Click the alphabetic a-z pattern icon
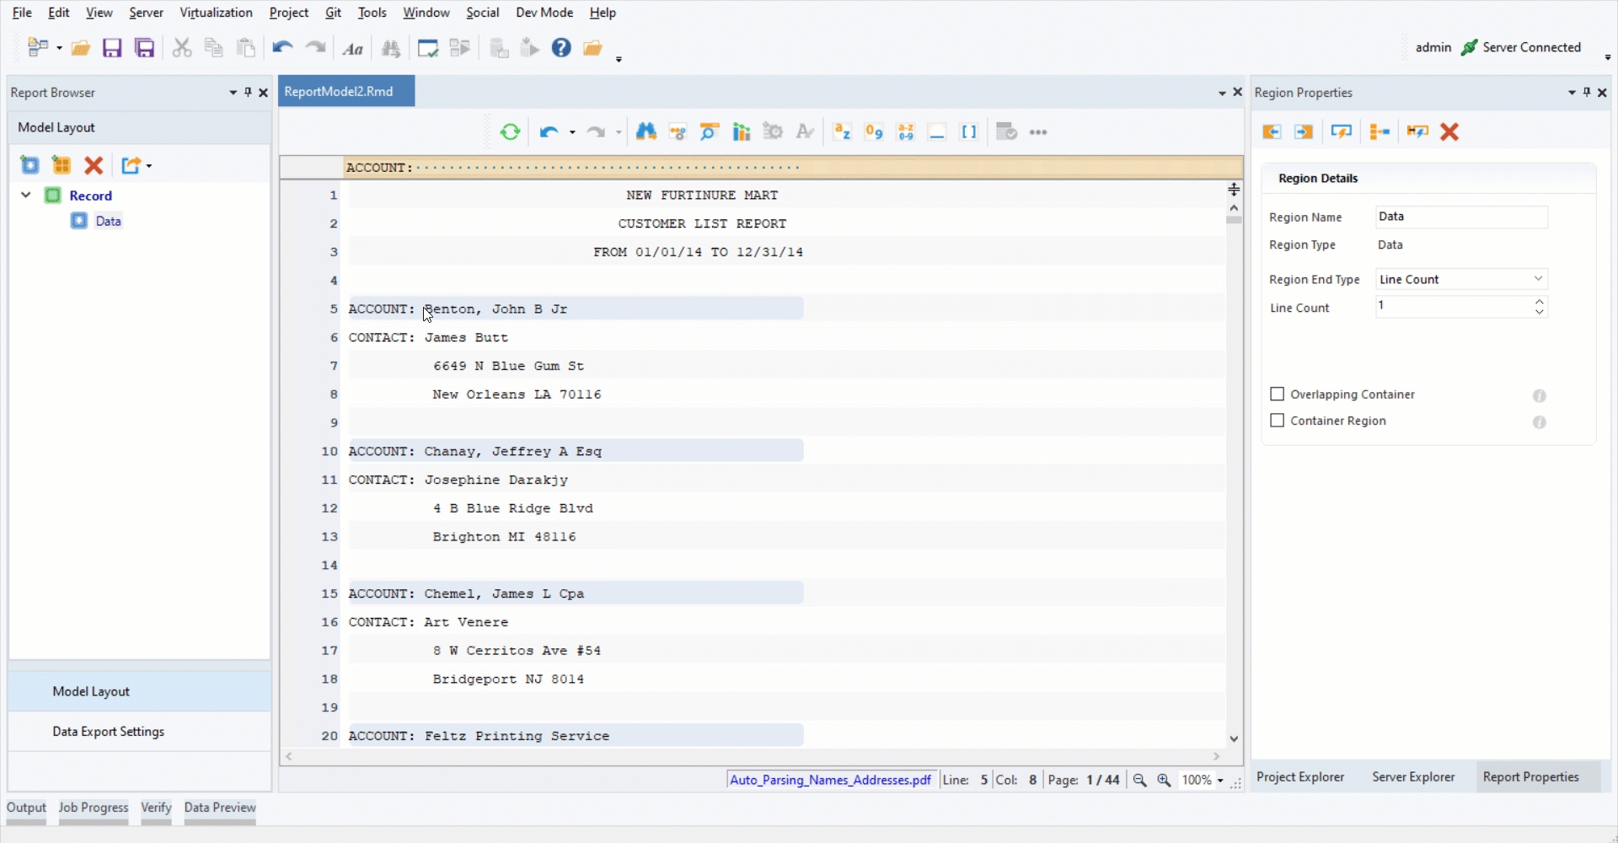 tap(842, 132)
